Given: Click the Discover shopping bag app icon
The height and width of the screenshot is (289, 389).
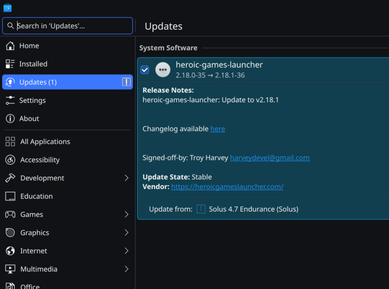Looking at the screenshot, I should click(x=7, y=7).
